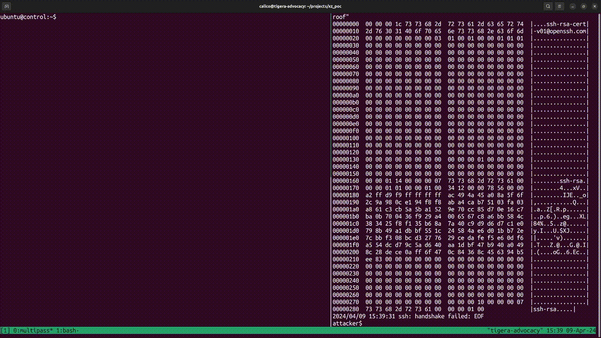This screenshot has height=338, width=601.
Task: Click the v01@openssh.com string in the dump
Action: pos(560,31)
